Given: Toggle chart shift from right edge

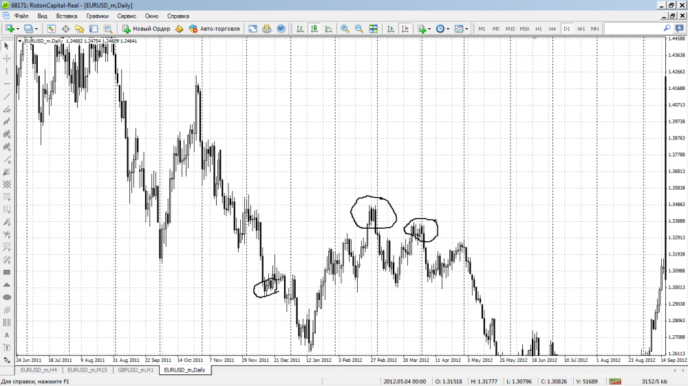Looking at the screenshot, I should pyautogui.click(x=405, y=29).
